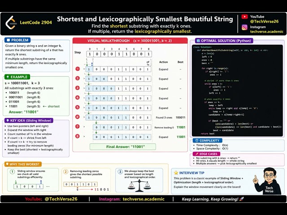Screen dimensions: 287x215
Task: Click the icon beside PROBLEM heading
Action: click(x=8, y=40)
